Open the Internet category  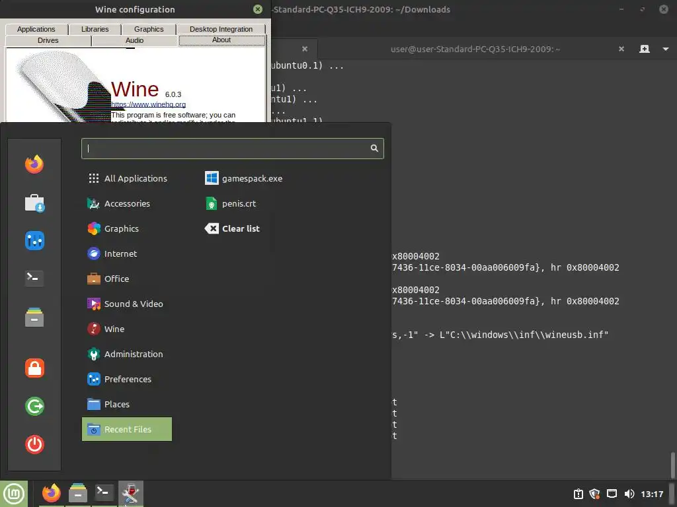coord(127,253)
